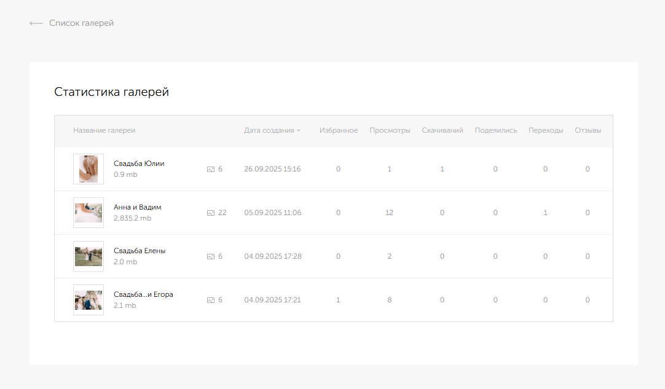Click the Свадьба Юлии gallery name
Viewport: 665px width, 389px height.
point(139,163)
